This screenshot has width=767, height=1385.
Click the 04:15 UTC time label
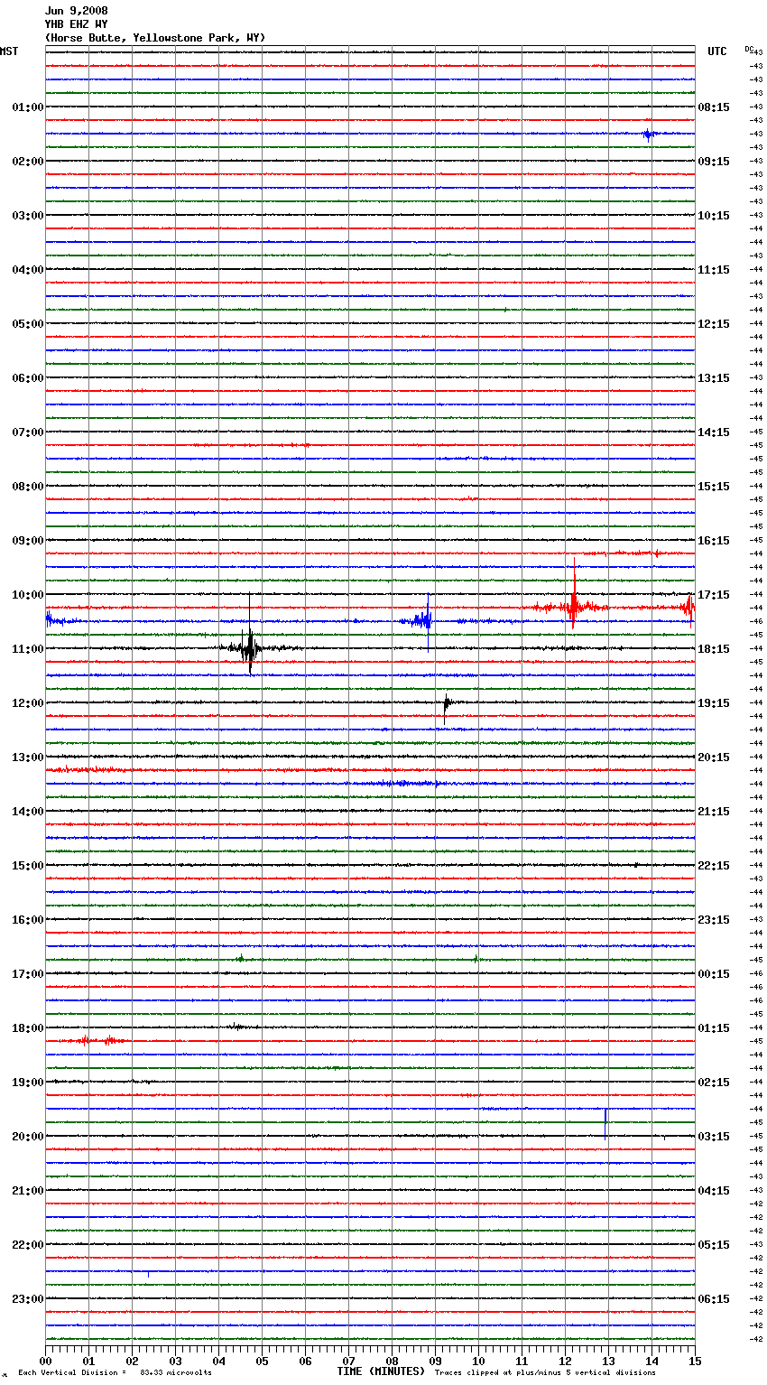714,1191
